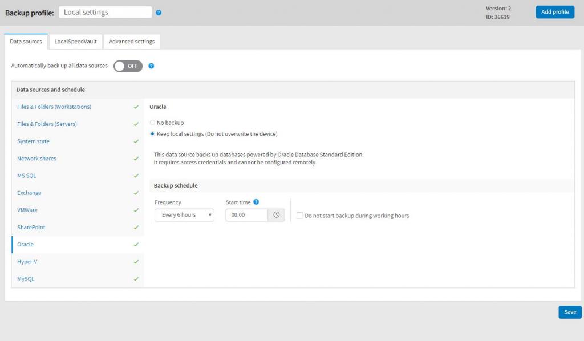Open the Start time help tooltip
584x341 pixels.
(x=257, y=201)
